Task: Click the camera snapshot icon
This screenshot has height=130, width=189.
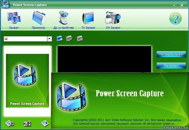Action: (27, 123)
